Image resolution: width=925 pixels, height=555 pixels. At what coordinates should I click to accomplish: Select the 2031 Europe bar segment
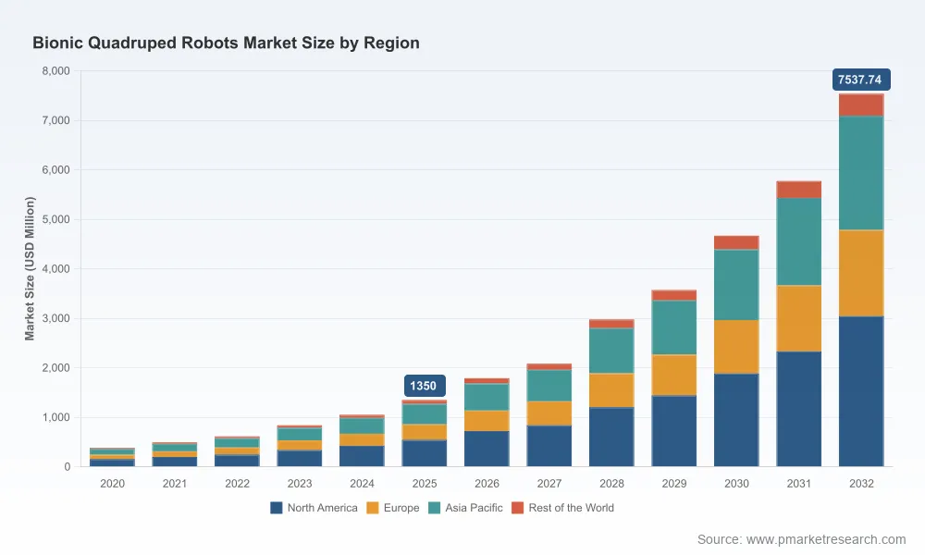(x=799, y=318)
